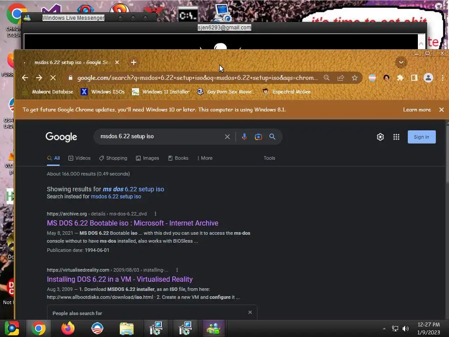Open the Windows ISOs bookmark
Screen dimensions: 449x337
click(103, 92)
